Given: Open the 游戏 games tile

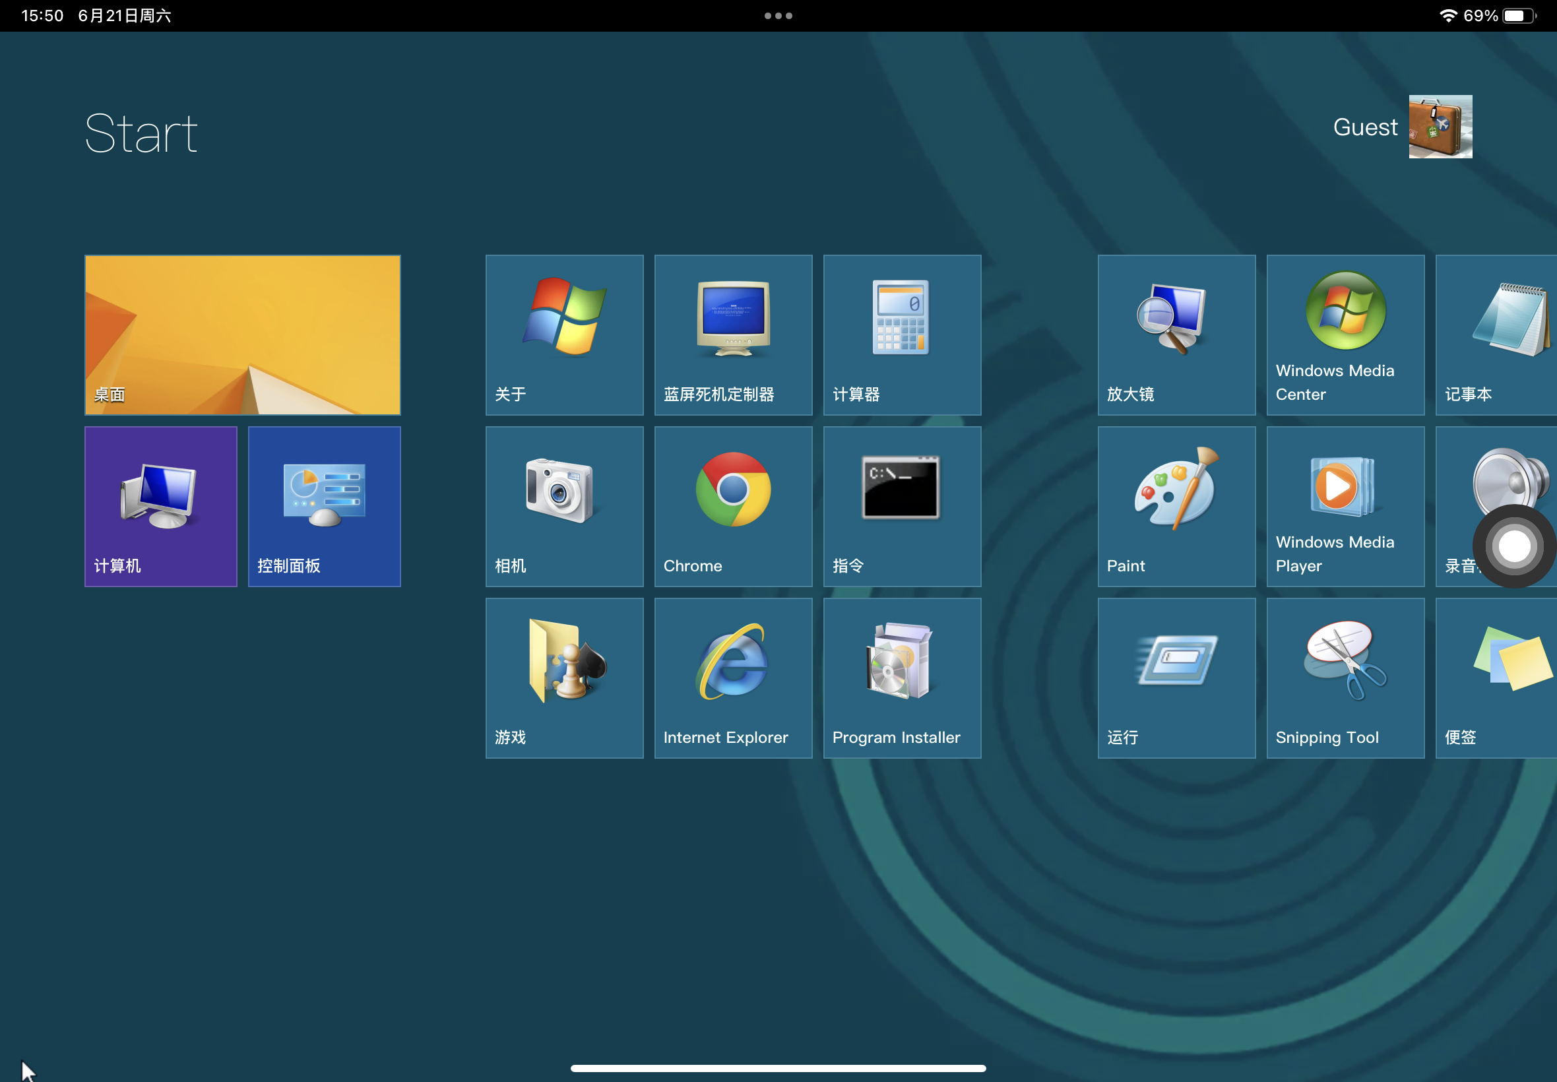Looking at the screenshot, I should [x=565, y=678].
